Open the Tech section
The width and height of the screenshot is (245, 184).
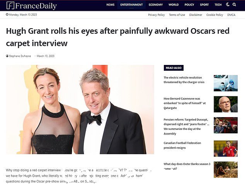218,5
